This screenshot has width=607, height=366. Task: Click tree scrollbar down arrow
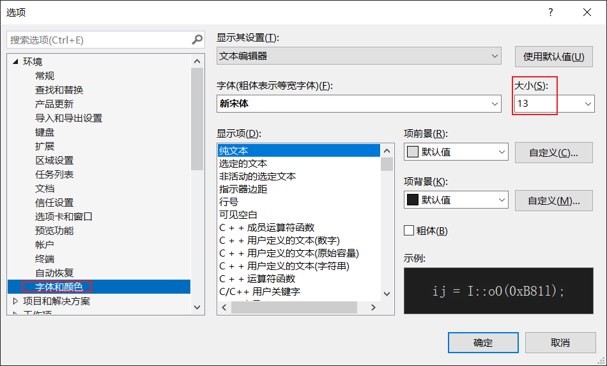tap(197, 307)
